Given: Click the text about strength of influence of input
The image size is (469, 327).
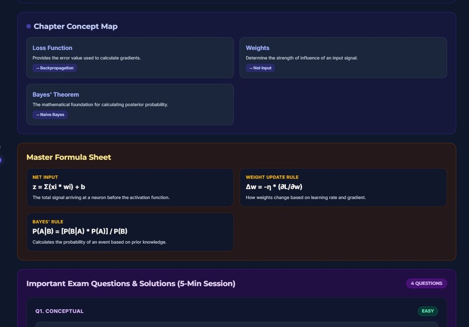Looking at the screenshot, I should tap(301, 58).
